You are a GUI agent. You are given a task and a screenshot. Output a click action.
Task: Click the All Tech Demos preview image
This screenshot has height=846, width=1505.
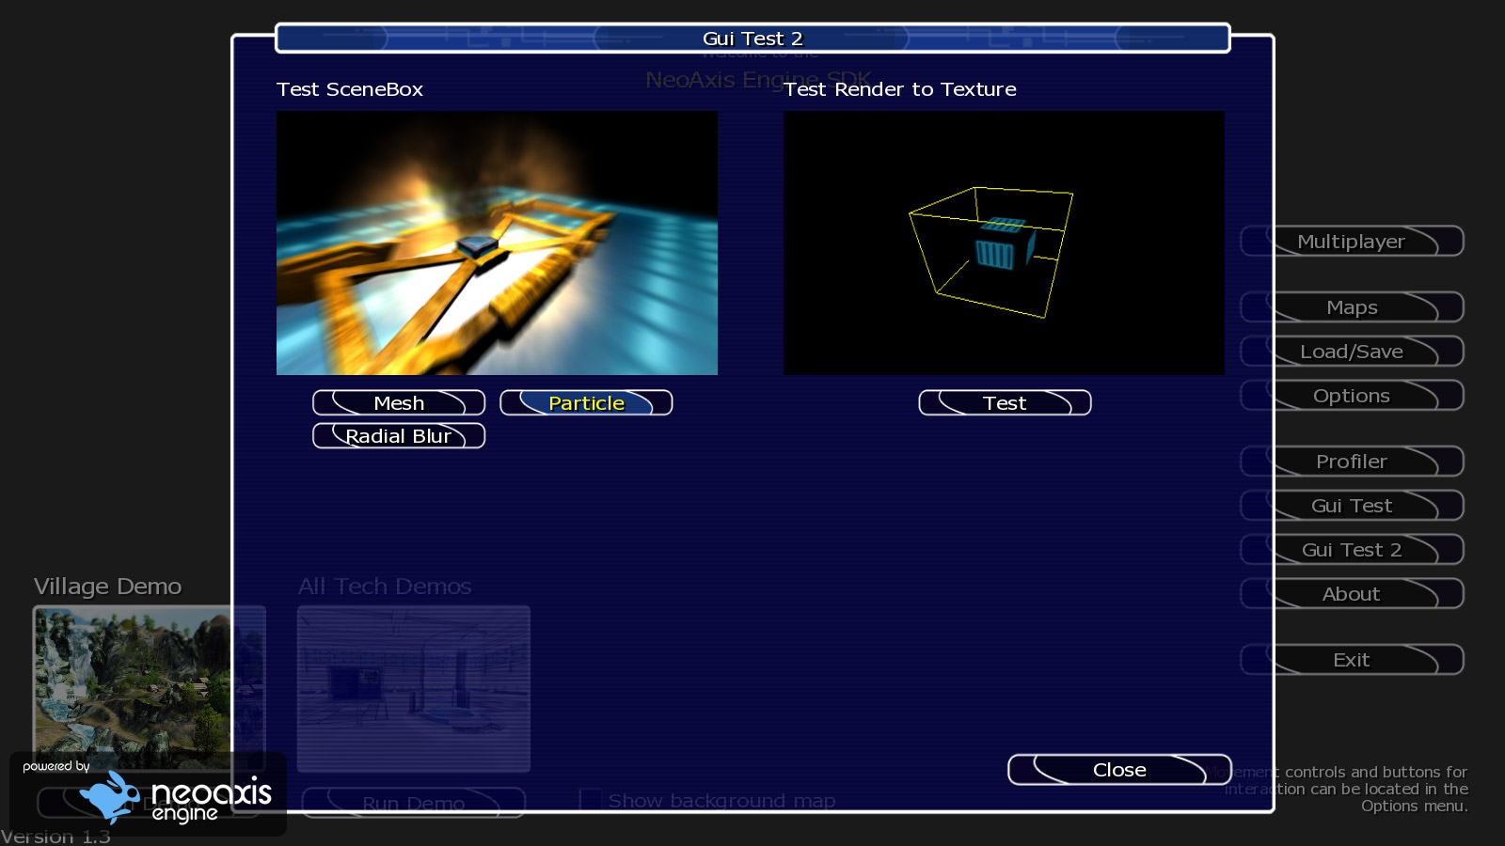point(413,689)
